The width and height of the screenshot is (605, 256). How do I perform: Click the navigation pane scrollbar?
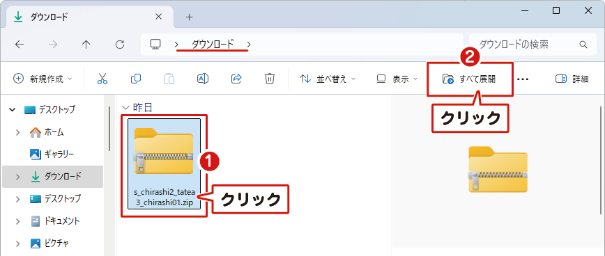pyautogui.click(x=109, y=128)
